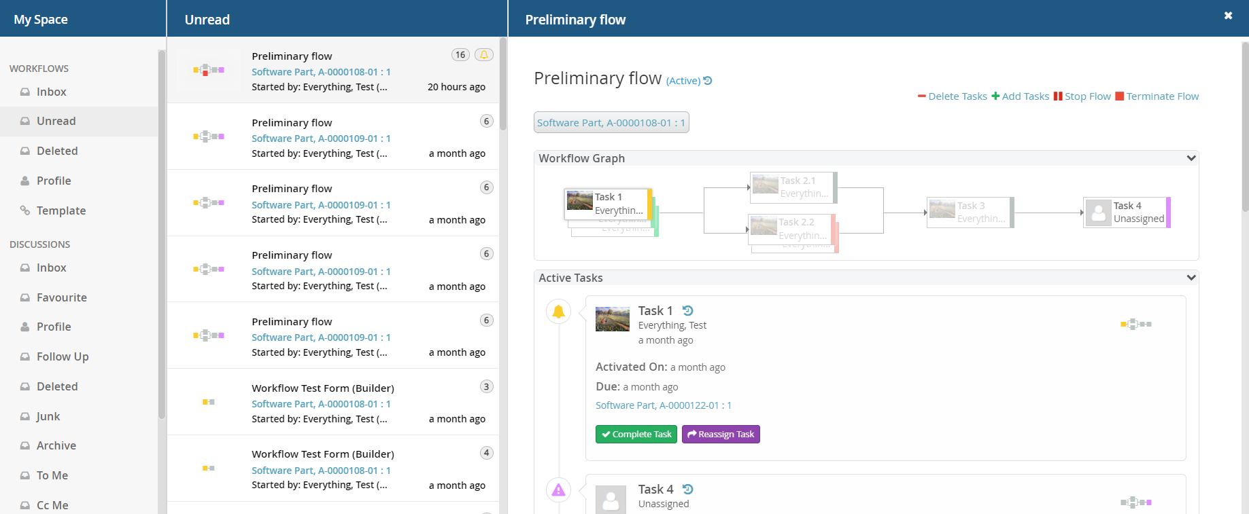Click the history icon beside Task 1 title
1249x514 pixels.
[687, 311]
